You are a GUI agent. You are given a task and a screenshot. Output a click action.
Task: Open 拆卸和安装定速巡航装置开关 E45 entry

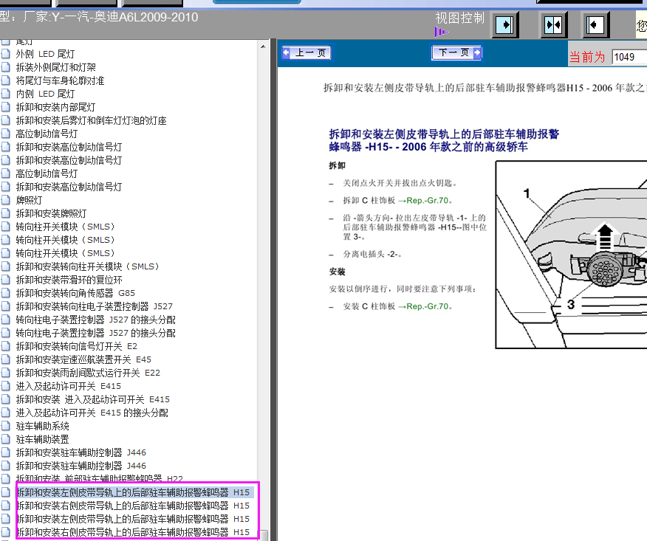point(83,359)
